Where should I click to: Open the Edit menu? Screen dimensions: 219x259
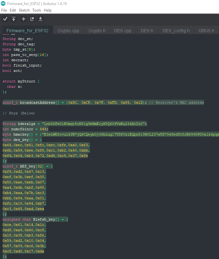click(x=13, y=10)
